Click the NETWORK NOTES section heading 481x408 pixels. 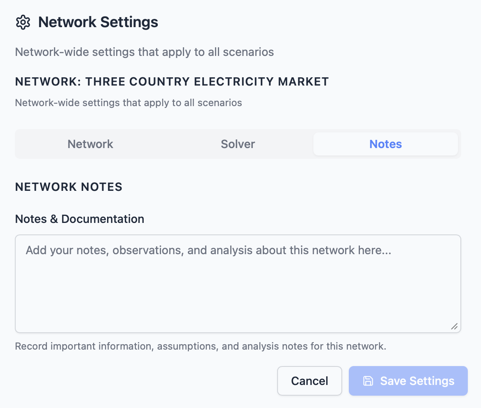[x=68, y=187]
